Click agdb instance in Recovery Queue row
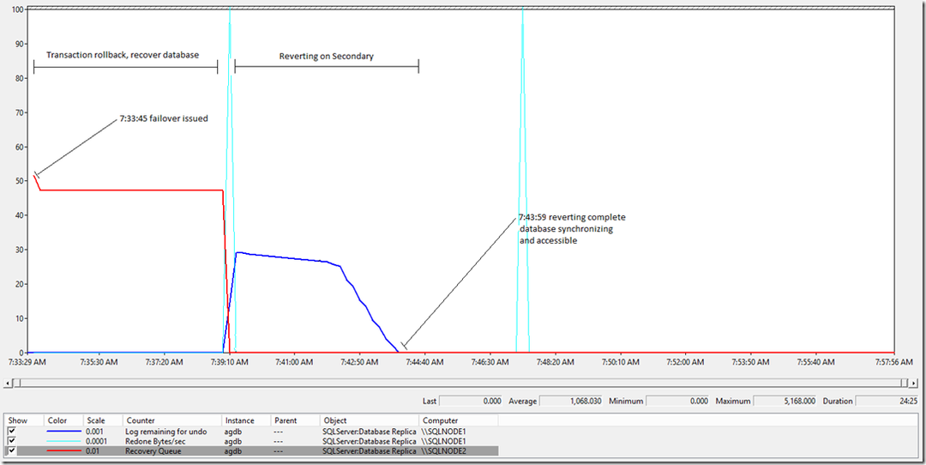926x465 pixels. (232, 450)
